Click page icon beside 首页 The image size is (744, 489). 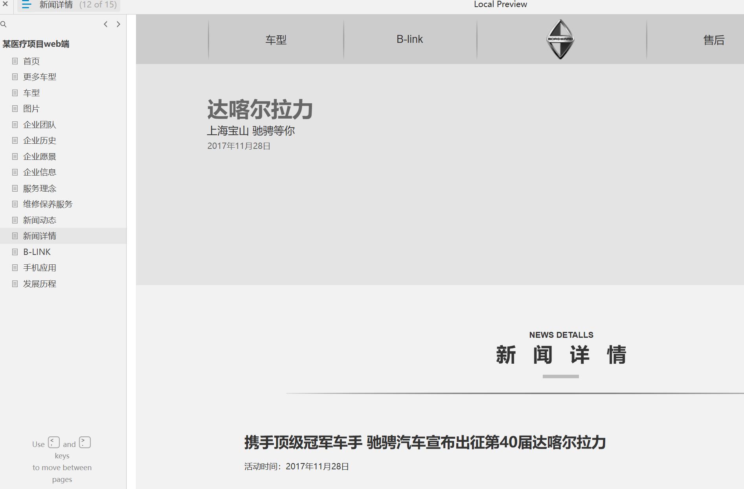(x=15, y=61)
